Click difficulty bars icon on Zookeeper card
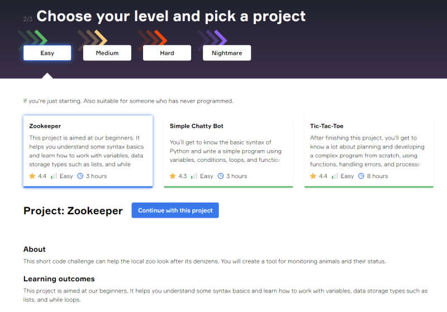 54,176
